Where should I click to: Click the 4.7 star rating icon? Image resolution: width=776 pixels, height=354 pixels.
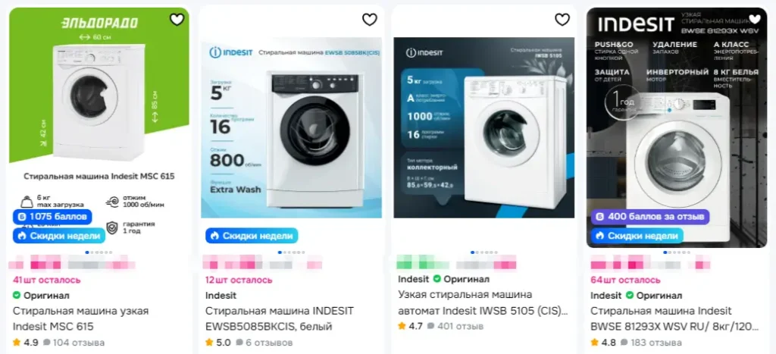[x=402, y=326]
